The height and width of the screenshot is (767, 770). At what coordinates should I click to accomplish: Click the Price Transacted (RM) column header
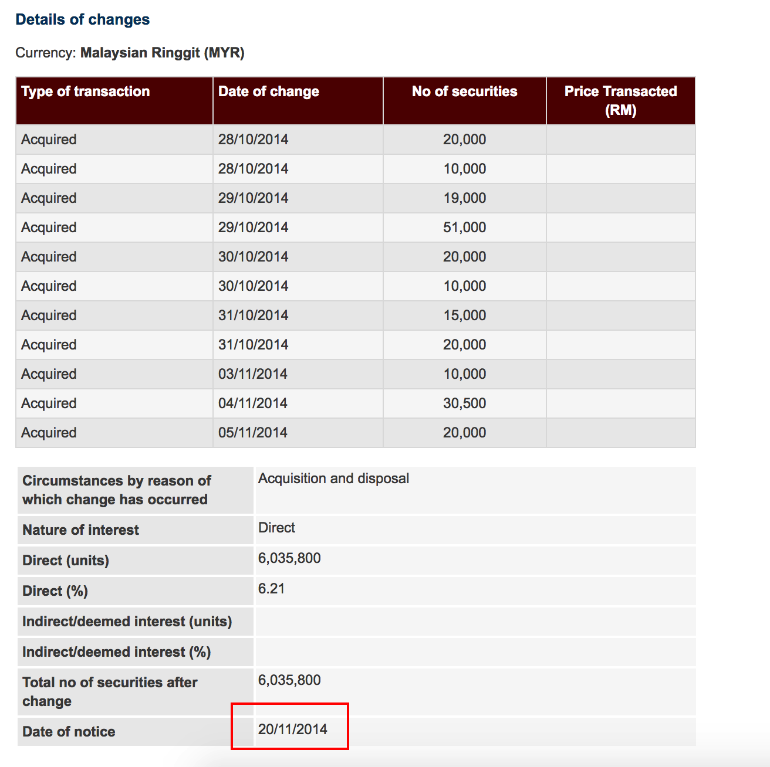pyautogui.click(x=620, y=100)
